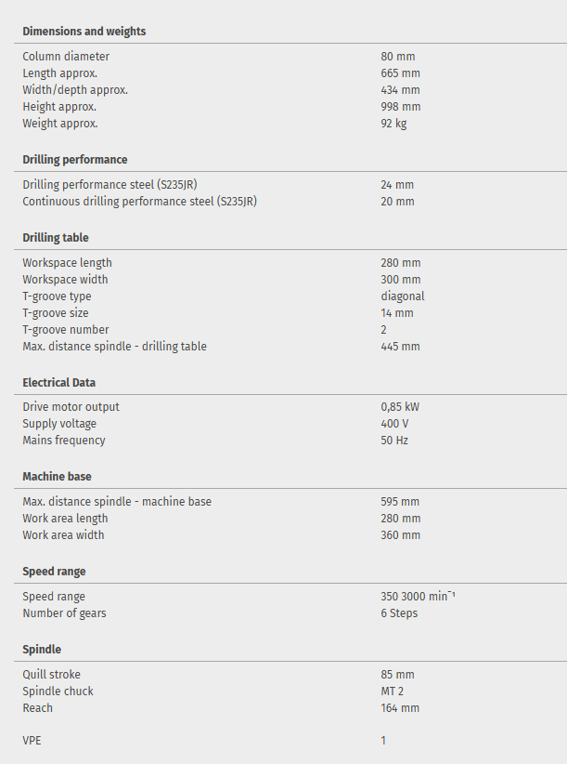
Task: Click the 50 Hz mains frequency value
Action: pos(394,441)
